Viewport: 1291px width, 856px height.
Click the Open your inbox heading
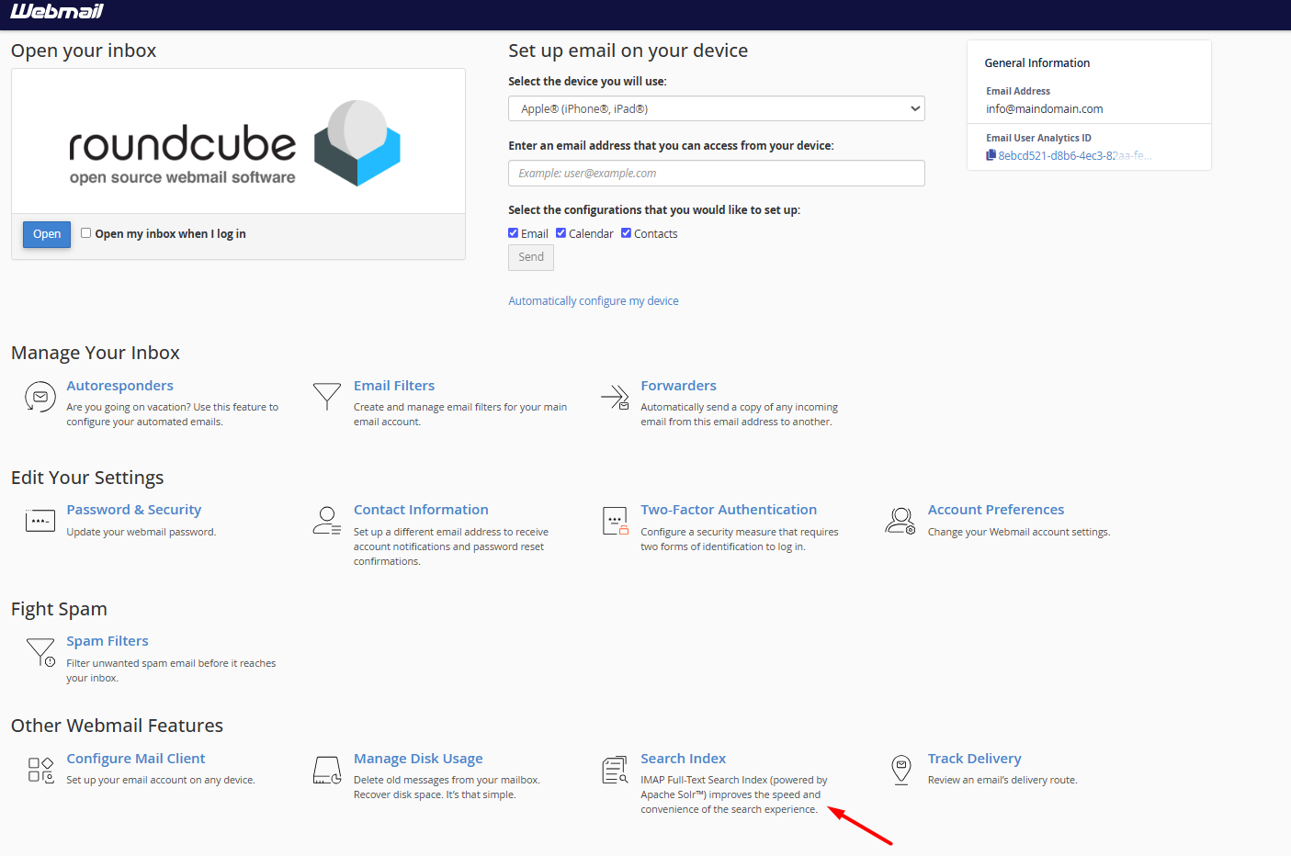pos(84,51)
